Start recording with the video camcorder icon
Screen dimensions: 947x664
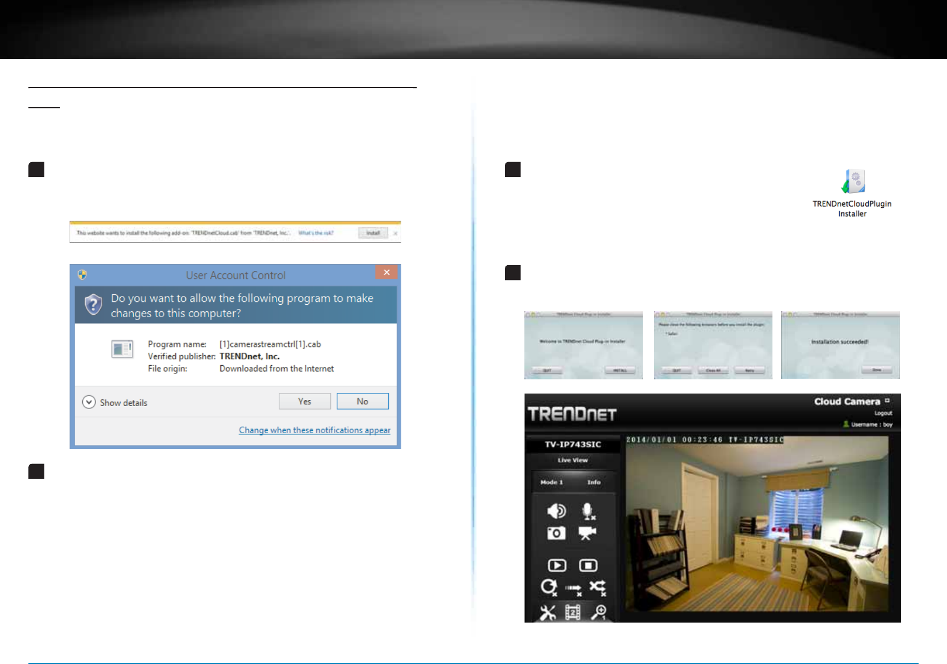pos(587,533)
